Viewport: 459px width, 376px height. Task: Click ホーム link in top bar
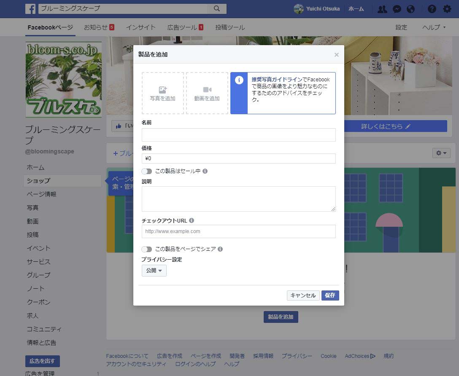tap(356, 9)
